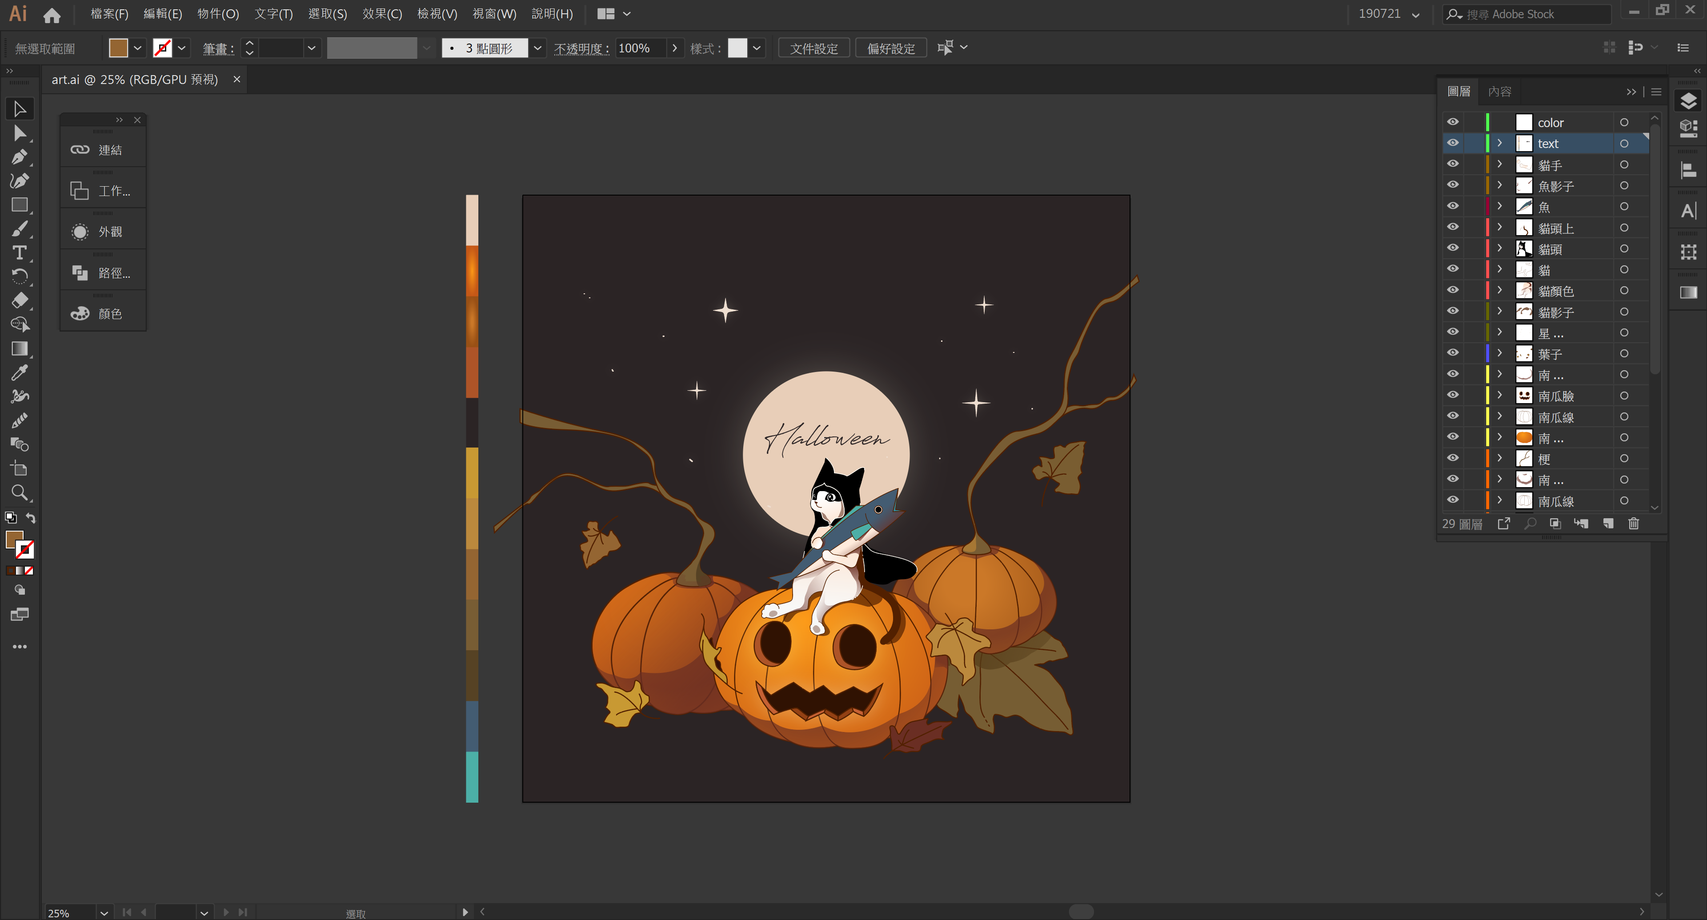Hide the 魚 layer
Viewport: 1707px width, 920px height.
[1453, 206]
